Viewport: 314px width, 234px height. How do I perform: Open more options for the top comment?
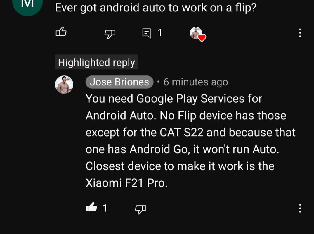[300, 33]
